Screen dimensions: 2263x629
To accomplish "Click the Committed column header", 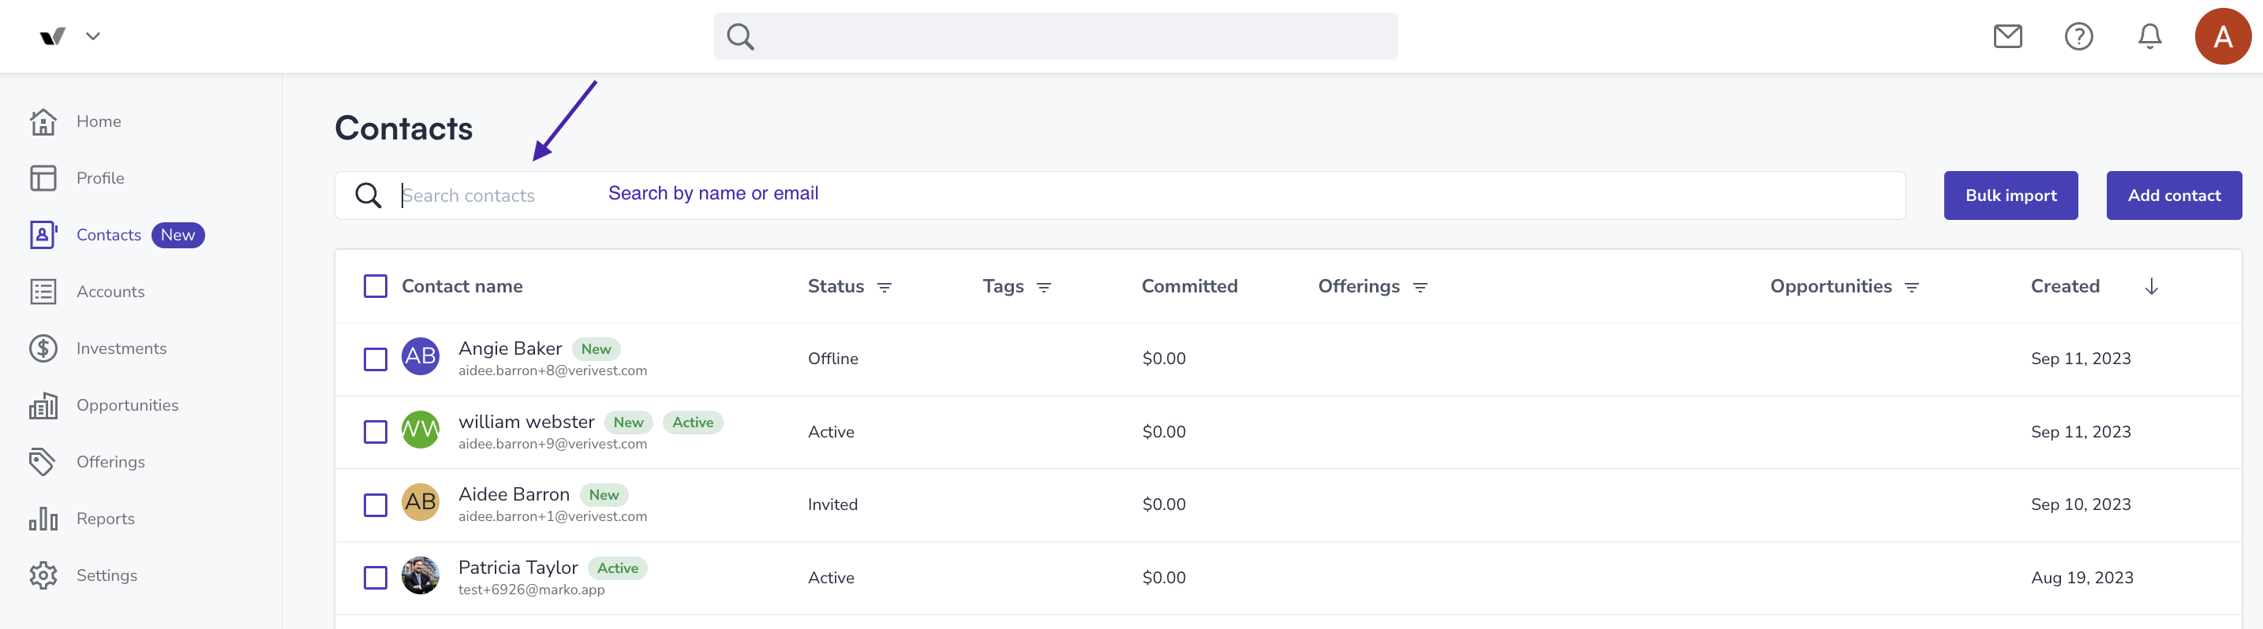I will (x=1188, y=286).
